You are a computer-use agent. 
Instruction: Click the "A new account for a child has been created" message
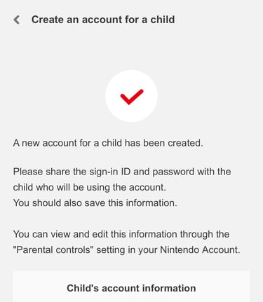[108, 143]
